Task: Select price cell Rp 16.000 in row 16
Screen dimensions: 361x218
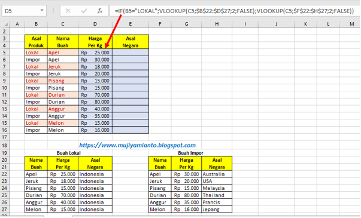Action: 95,130
